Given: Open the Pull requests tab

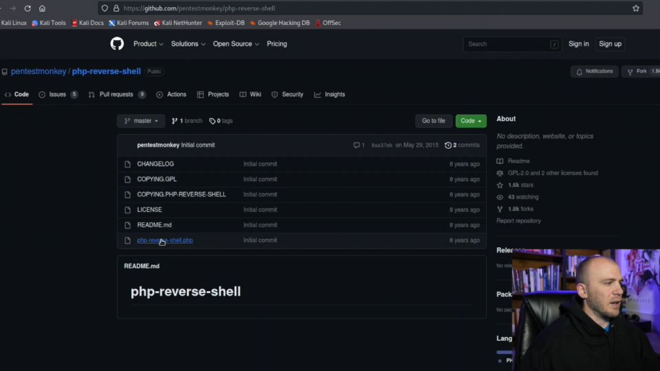Looking at the screenshot, I should 117,95.
